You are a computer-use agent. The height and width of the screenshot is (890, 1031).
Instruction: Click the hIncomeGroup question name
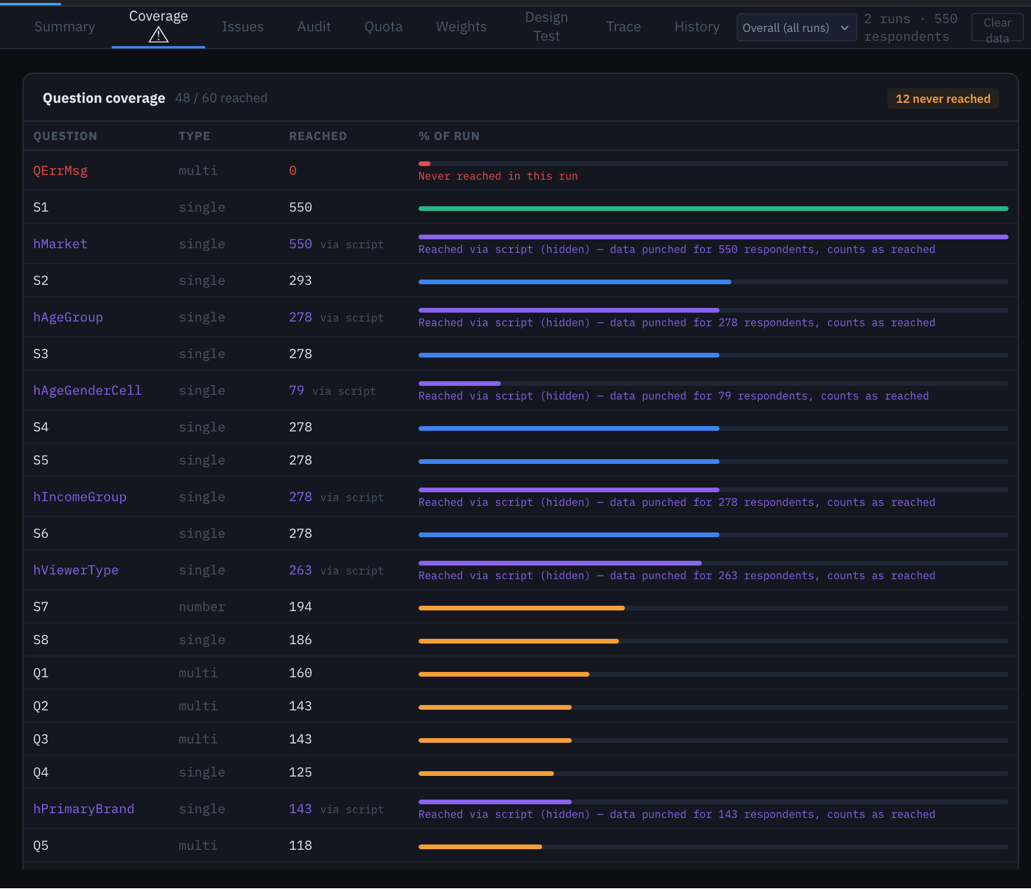(80, 497)
